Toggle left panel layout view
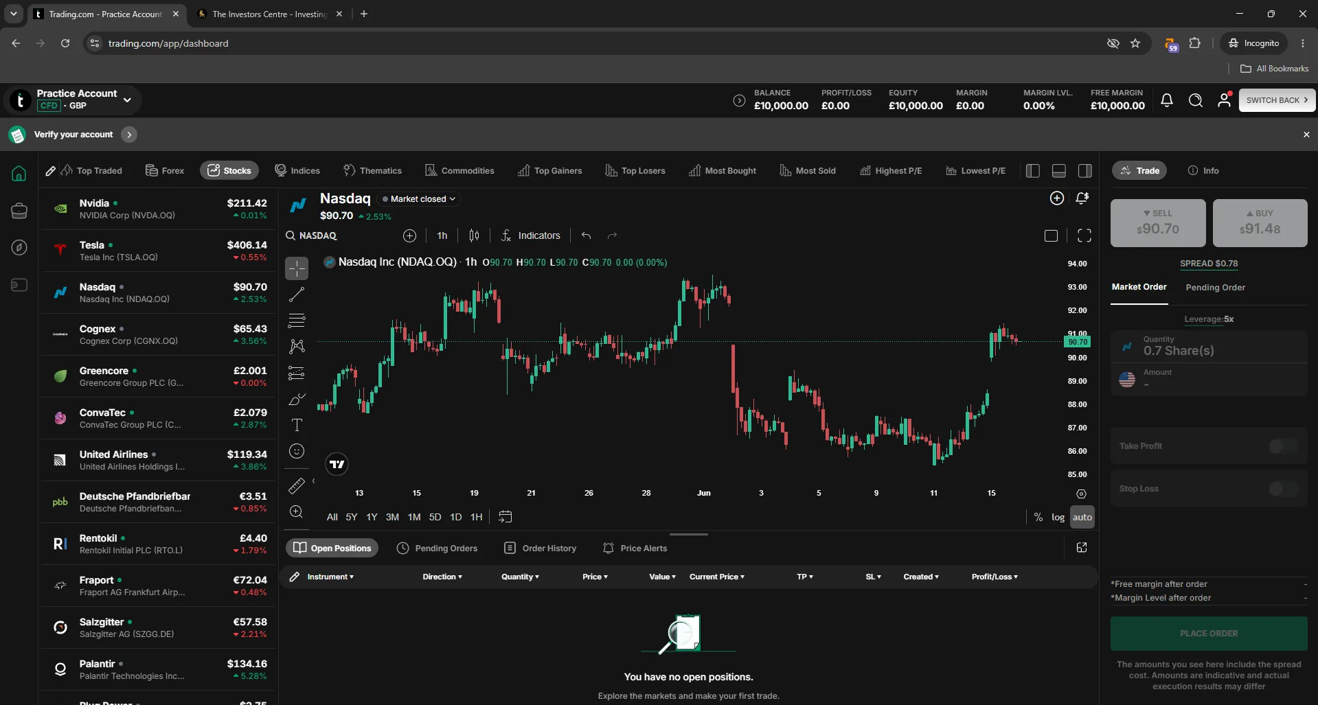The image size is (1318, 705). click(x=1032, y=171)
